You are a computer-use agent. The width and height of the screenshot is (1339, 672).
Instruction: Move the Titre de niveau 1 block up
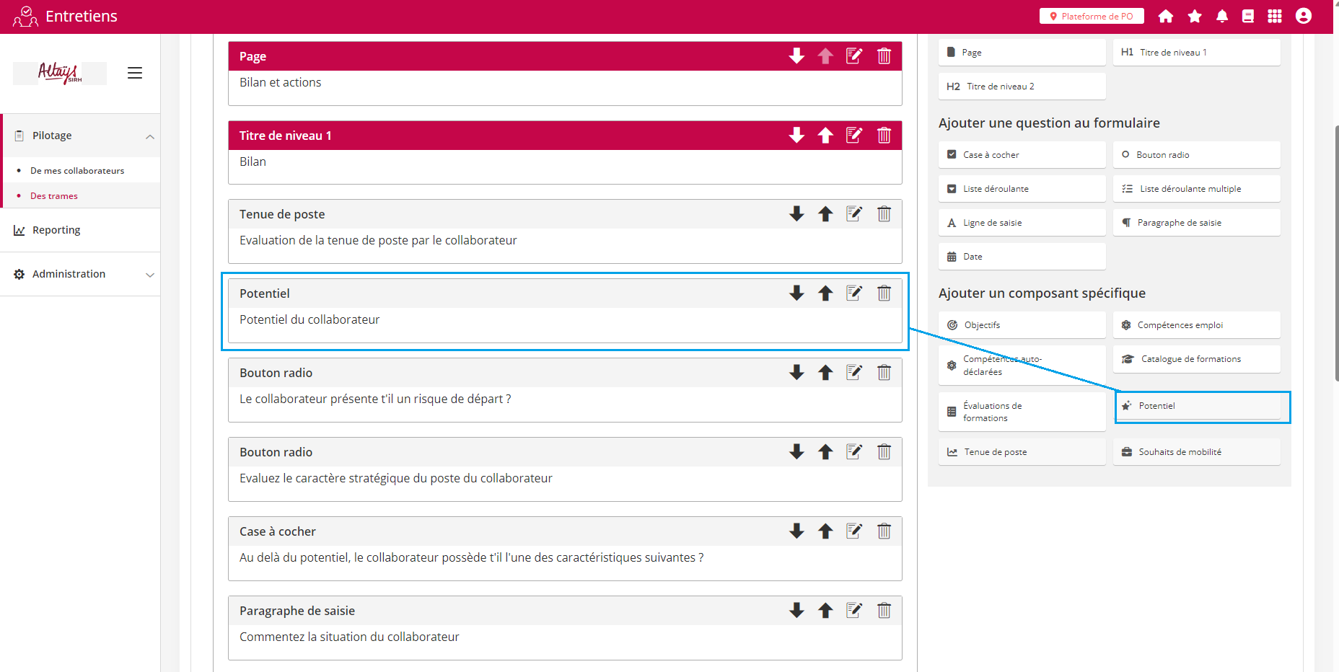coord(825,136)
